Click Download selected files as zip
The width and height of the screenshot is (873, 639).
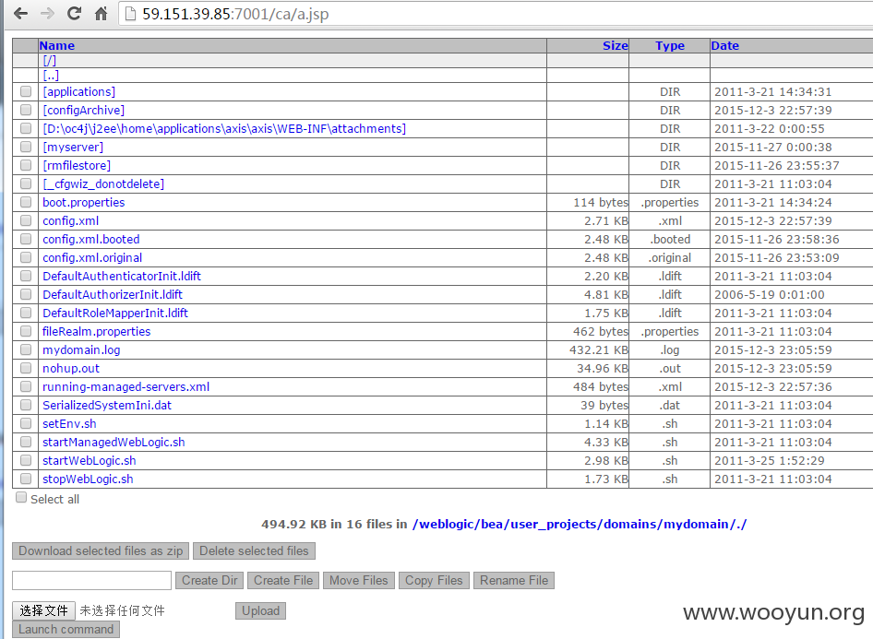click(x=101, y=550)
